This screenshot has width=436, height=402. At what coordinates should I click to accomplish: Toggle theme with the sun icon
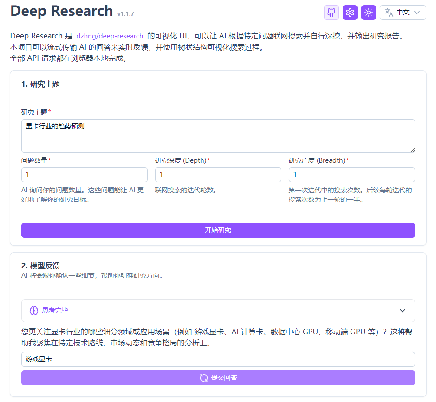pyautogui.click(x=369, y=13)
